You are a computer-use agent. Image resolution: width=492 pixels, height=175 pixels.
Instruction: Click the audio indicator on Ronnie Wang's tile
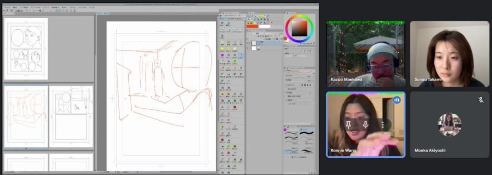(x=397, y=100)
